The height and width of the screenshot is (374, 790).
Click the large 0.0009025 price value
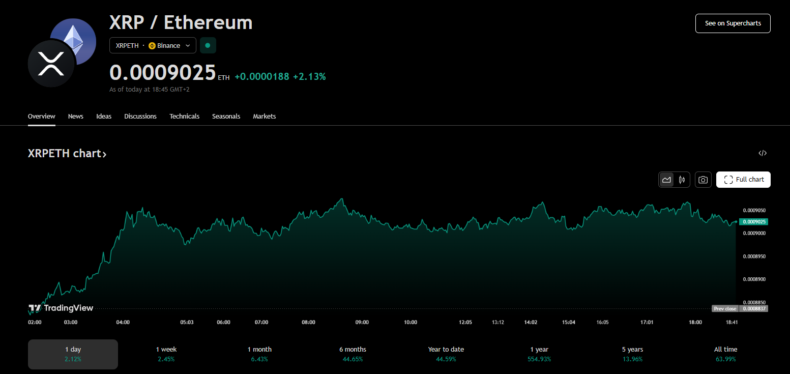point(163,73)
